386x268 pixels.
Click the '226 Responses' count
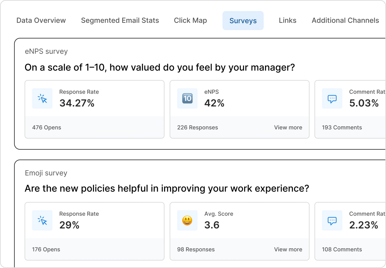[x=197, y=127]
